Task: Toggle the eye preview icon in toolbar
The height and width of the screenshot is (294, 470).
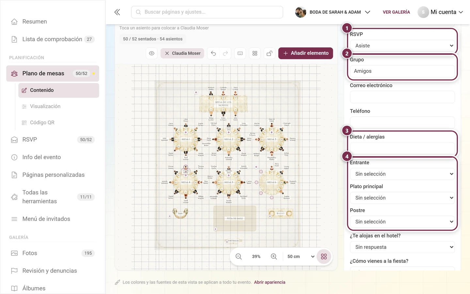Action: (152, 53)
